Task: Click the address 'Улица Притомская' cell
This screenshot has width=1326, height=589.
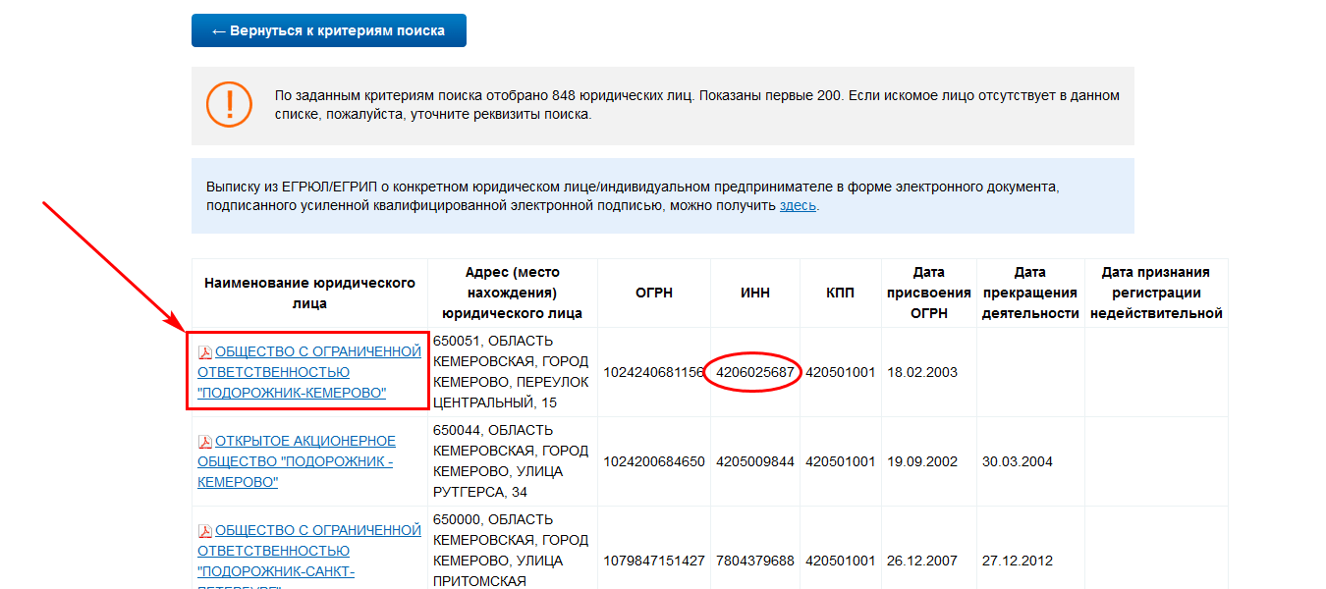Action: coord(513,548)
